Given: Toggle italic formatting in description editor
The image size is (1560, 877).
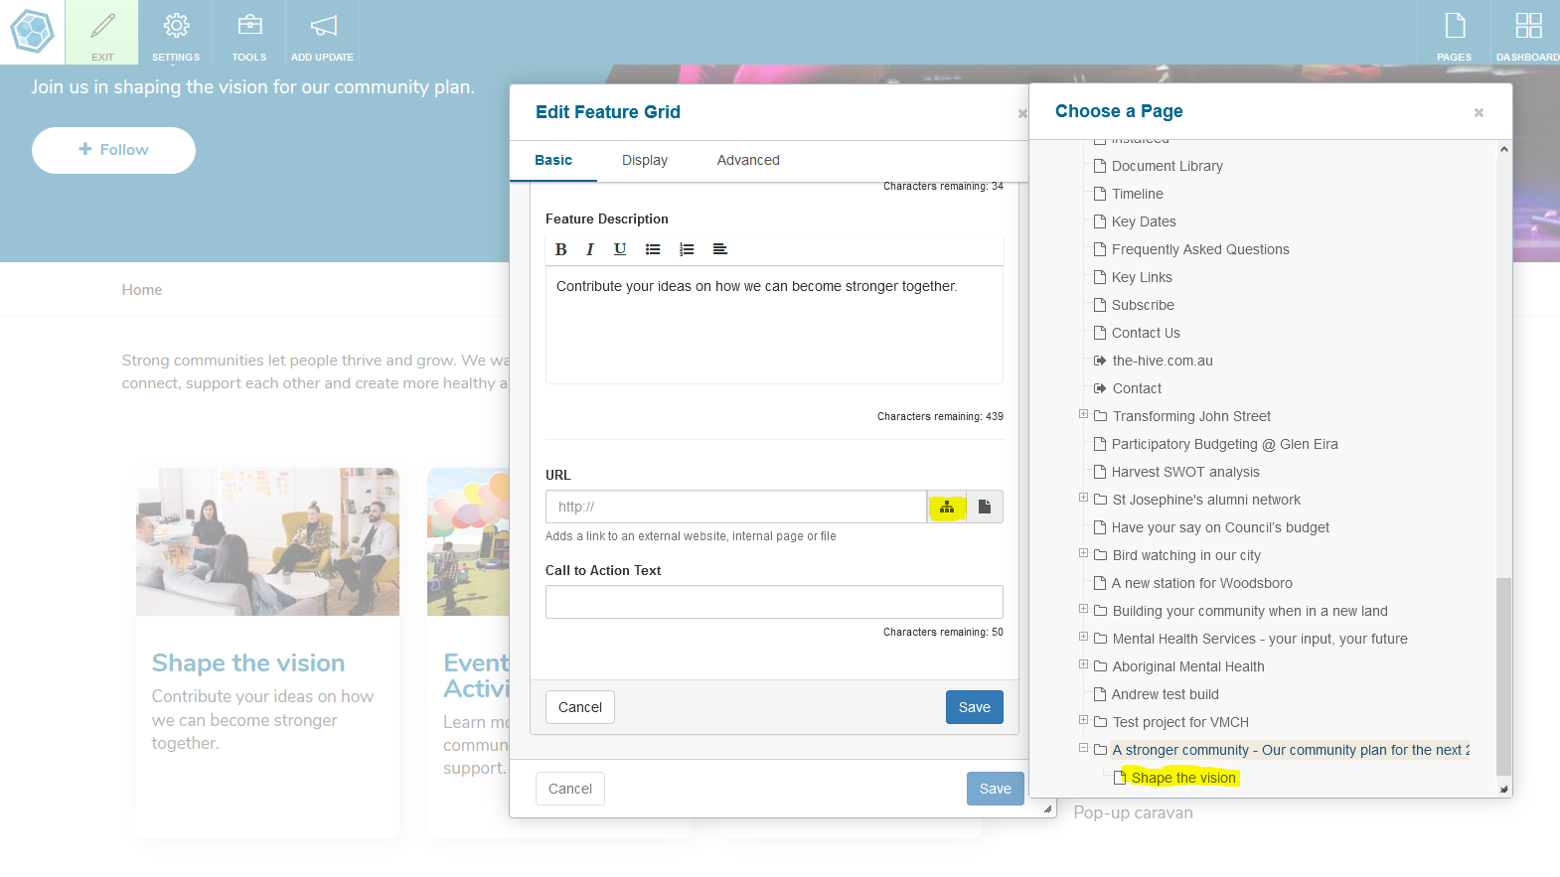Looking at the screenshot, I should (x=590, y=249).
